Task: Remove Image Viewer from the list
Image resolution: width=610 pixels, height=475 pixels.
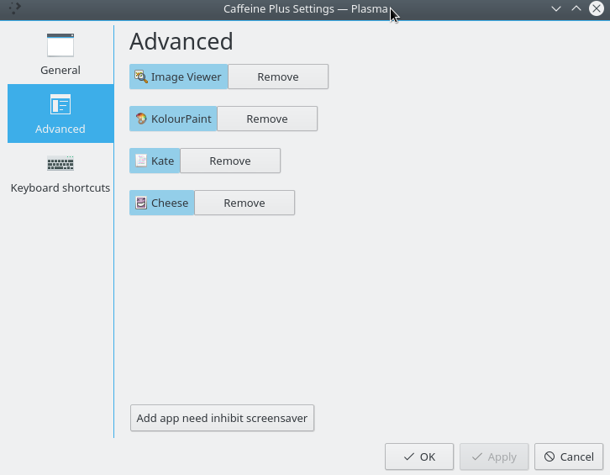Action: [x=278, y=77]
